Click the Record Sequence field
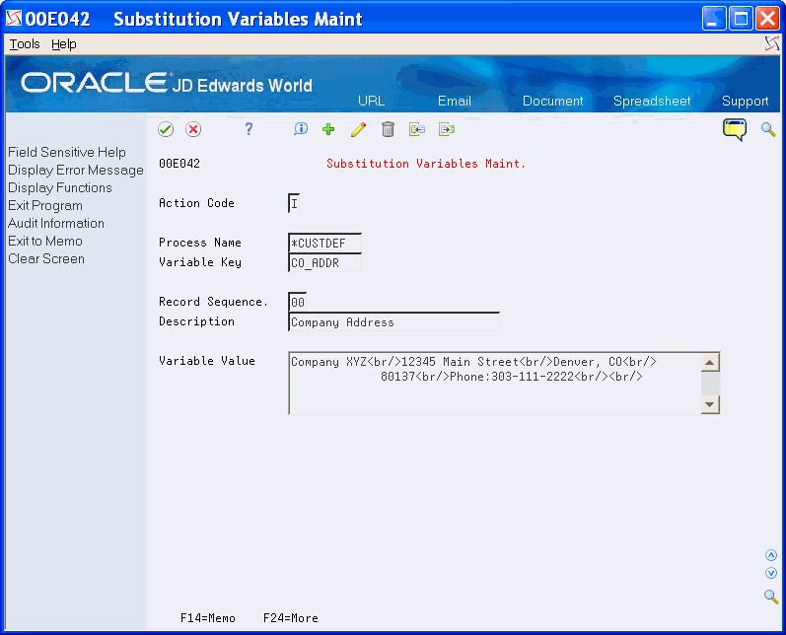 click(297, 302)
